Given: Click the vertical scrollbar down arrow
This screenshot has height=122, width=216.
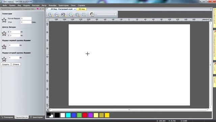Looking at the screenshot, I should 211,107.
